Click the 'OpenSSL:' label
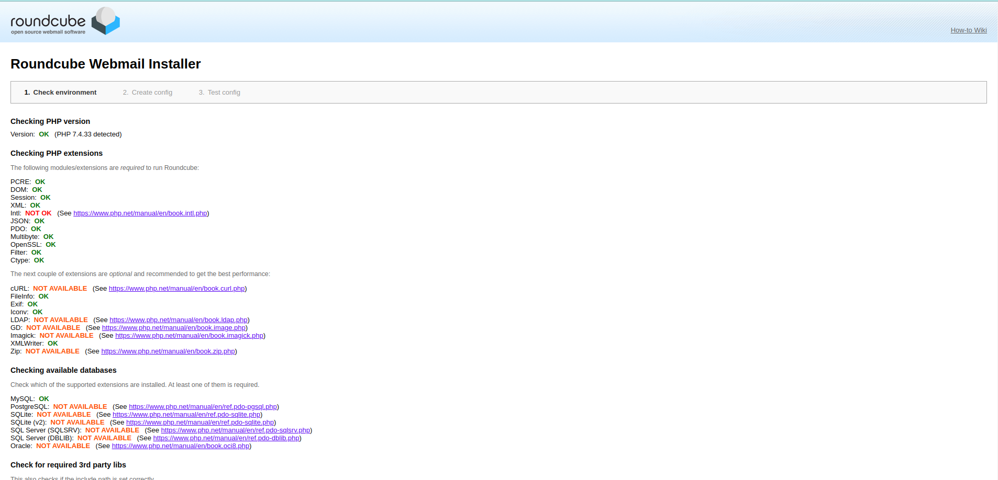The width and height of the screenshot is (998, 480). tap(26, 245)
